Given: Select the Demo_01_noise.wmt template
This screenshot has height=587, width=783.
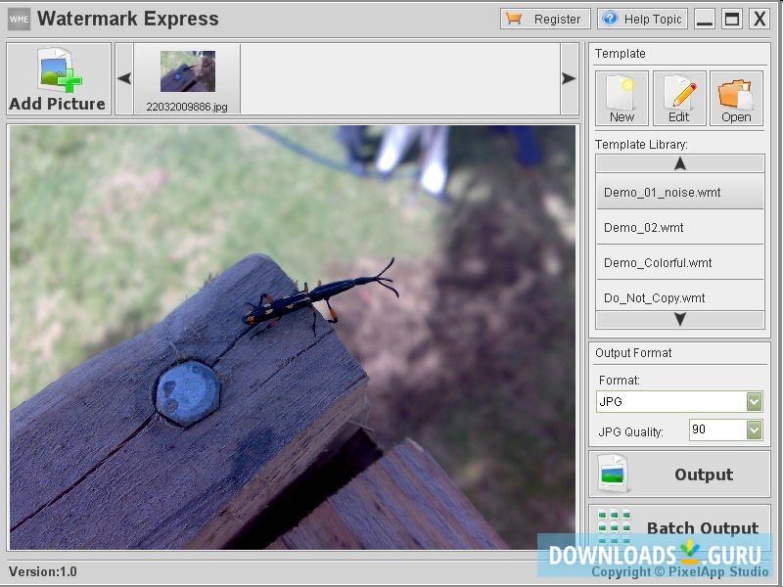Looking at the screenshot, I should tap(679, 193).
